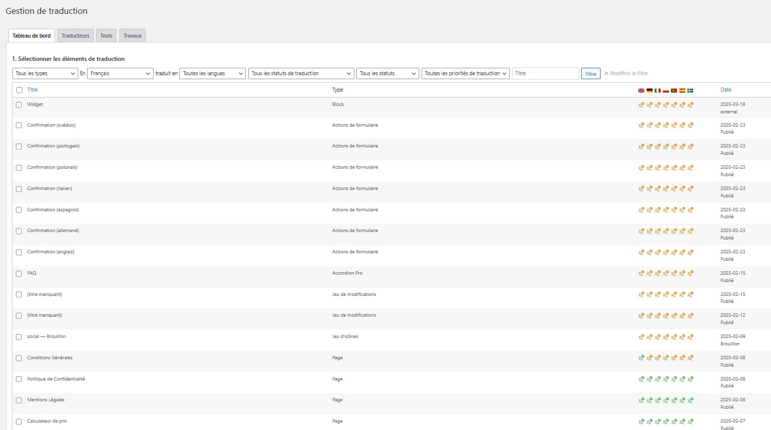
Task: Check the box for the FAQ row
Action: pyautogui.click(x=19, y=274)
